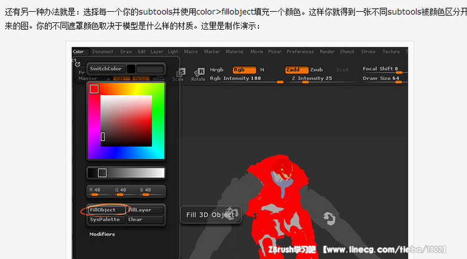Click the SwitchColor button

click(x=106, y=69)
